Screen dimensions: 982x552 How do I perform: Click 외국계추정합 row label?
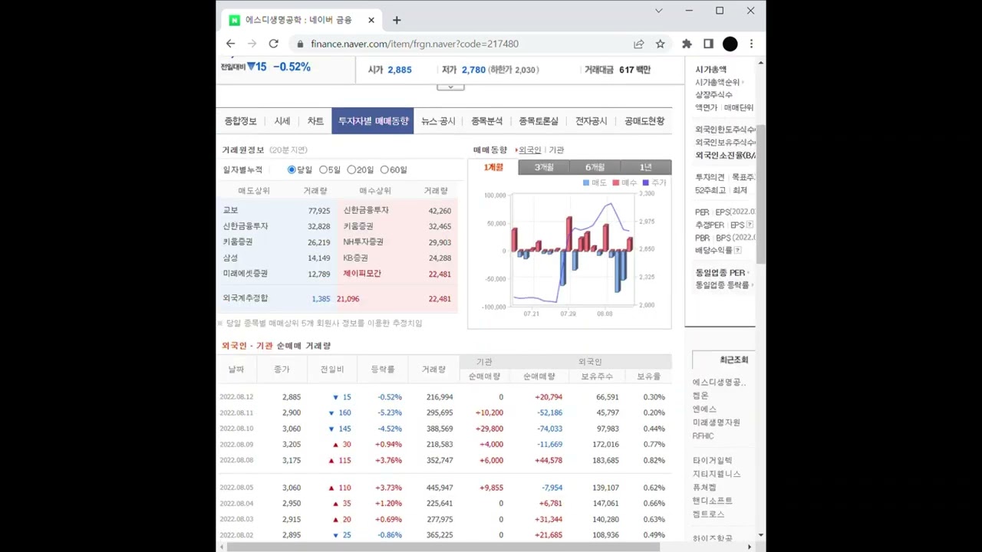click(245, 298)
